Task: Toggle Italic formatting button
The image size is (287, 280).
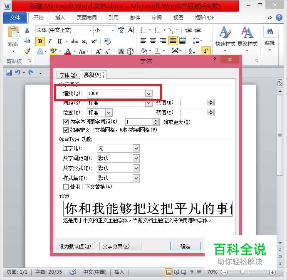Action: 49,41
